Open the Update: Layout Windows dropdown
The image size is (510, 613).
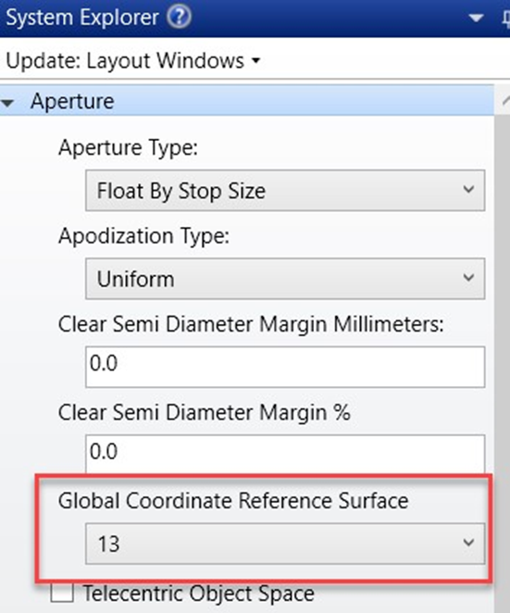(x=133, y=60)
